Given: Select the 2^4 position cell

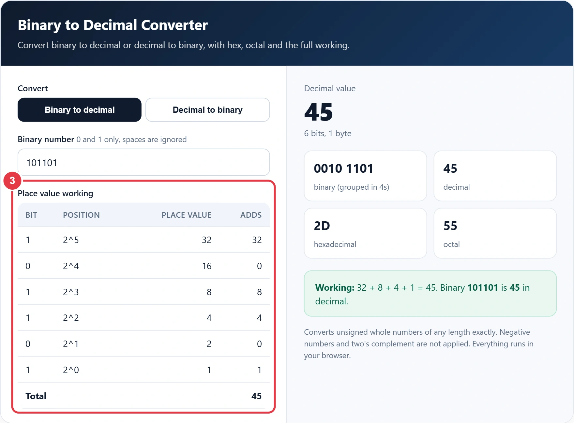Looking at the screenshot, I should [71, 266].
